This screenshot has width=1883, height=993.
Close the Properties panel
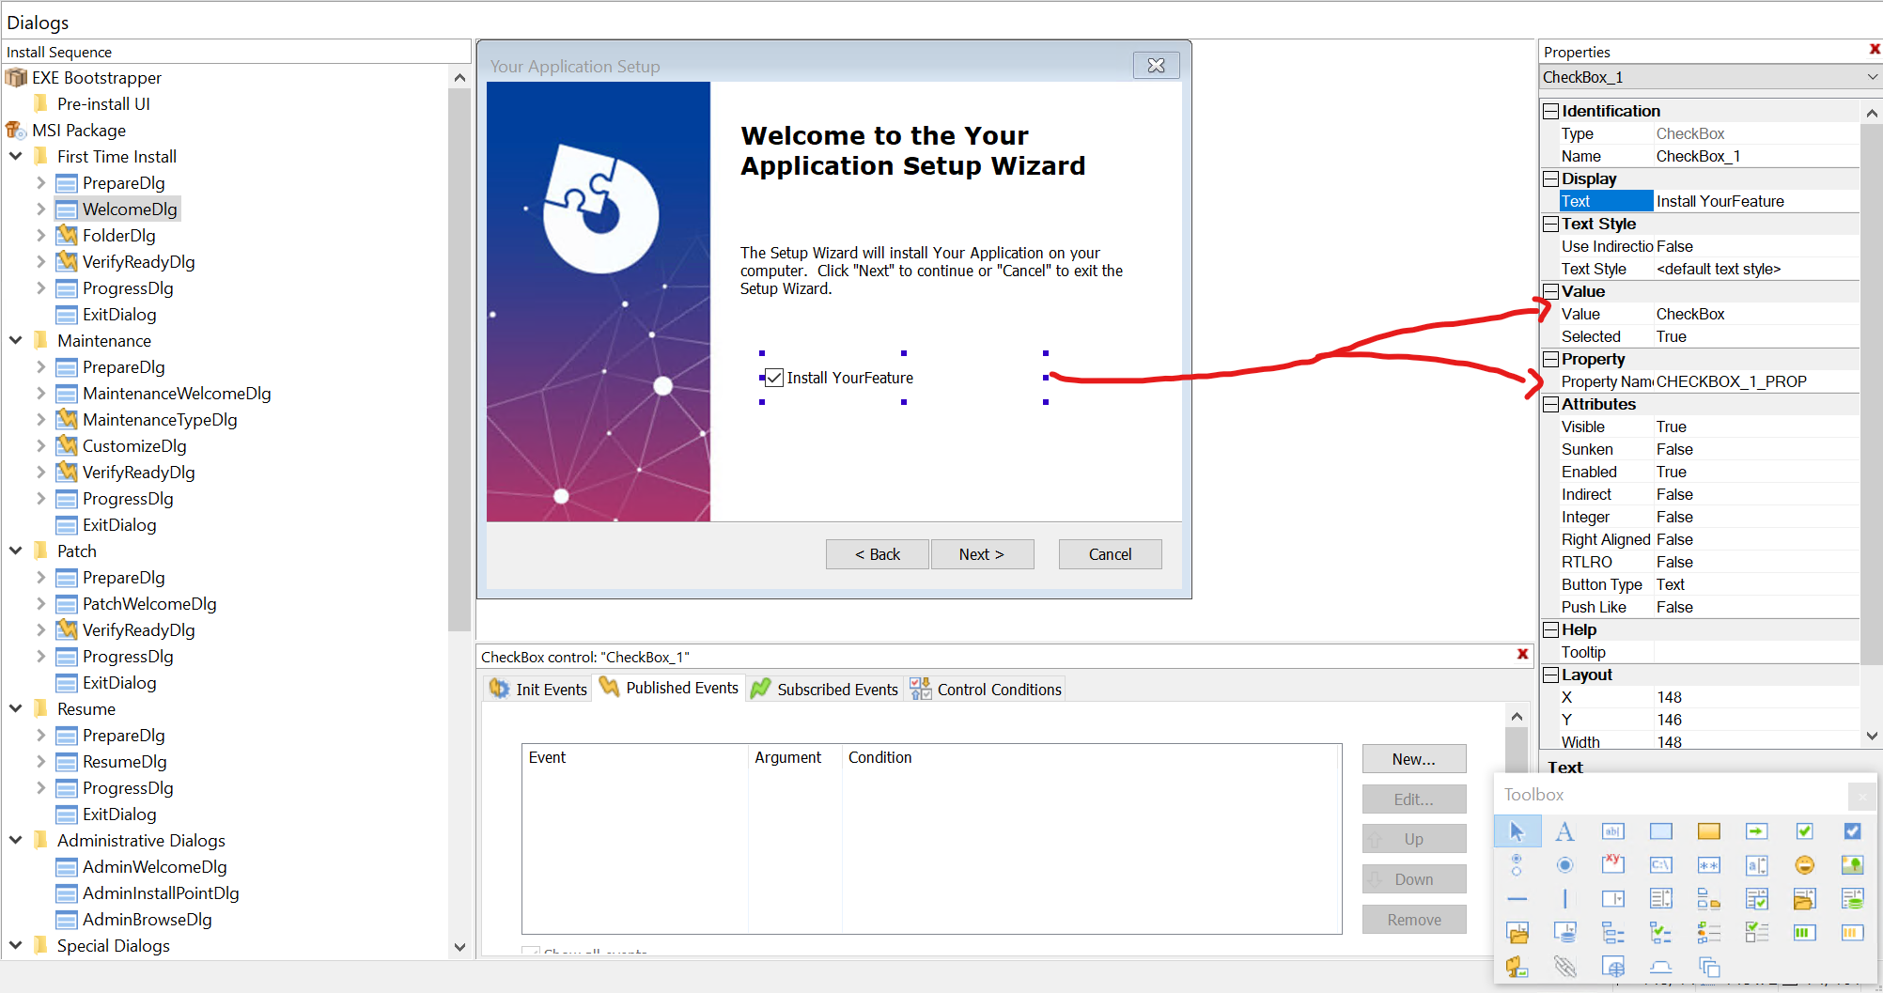coord(1875,49)
